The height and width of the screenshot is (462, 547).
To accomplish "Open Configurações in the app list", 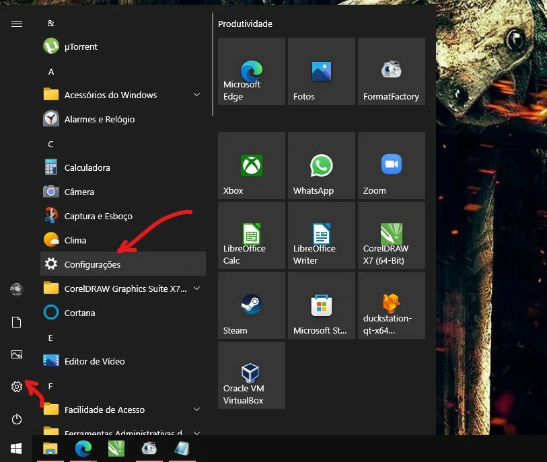I will coord(123,264).
